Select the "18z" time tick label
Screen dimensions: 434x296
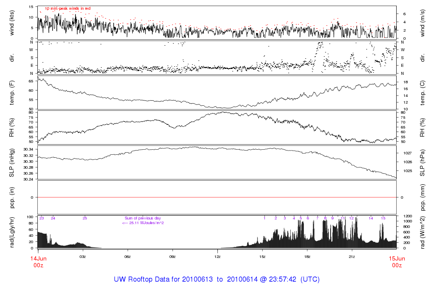click(x=307, y=257)
